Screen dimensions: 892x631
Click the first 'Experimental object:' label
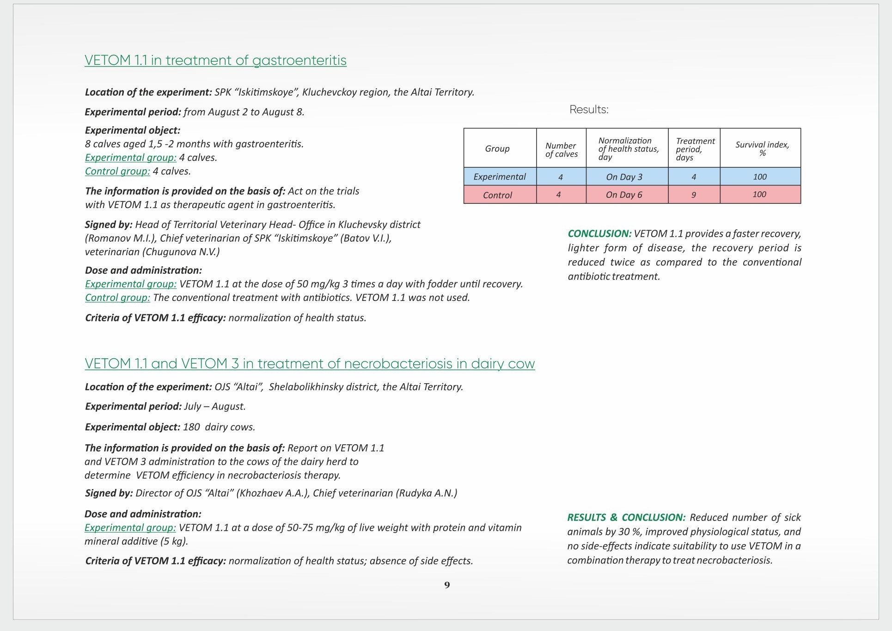pyautogui.click(x=133, y=130)
